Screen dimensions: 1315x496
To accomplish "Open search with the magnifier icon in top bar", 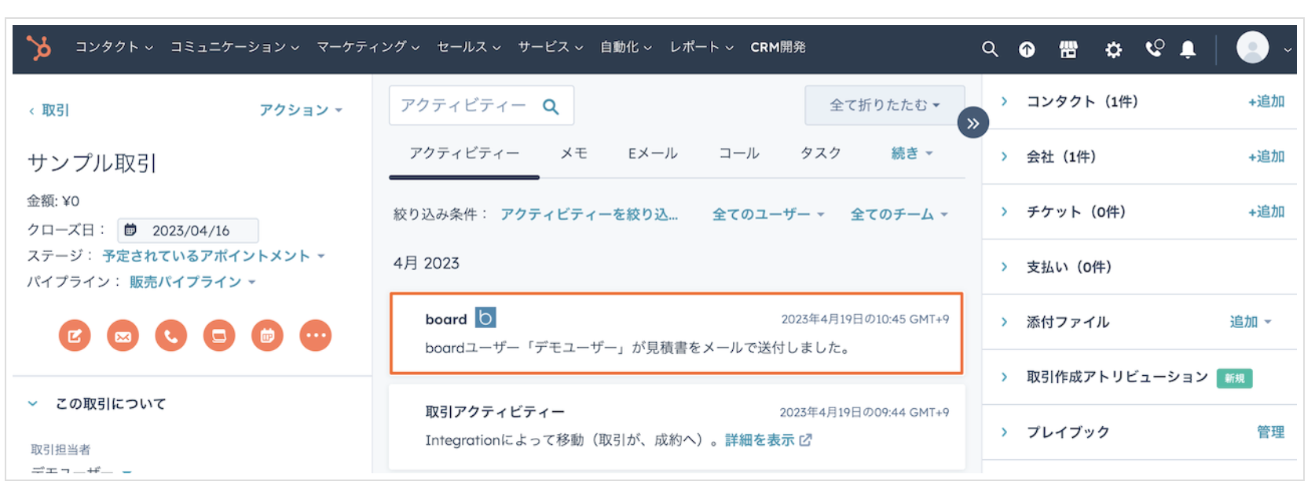I will coord(989,49).
